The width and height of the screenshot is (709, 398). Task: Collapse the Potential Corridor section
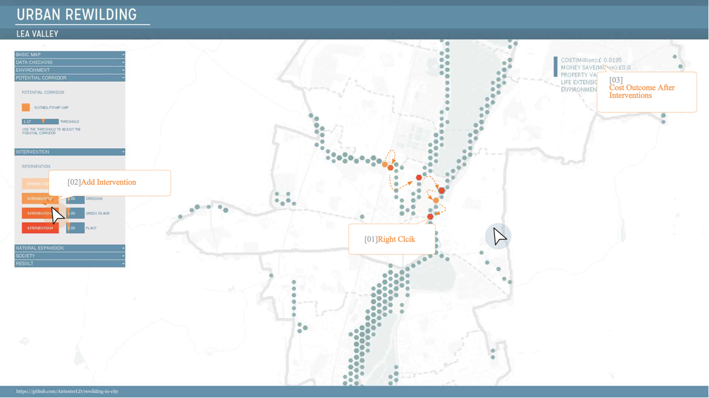coord(70,78)
